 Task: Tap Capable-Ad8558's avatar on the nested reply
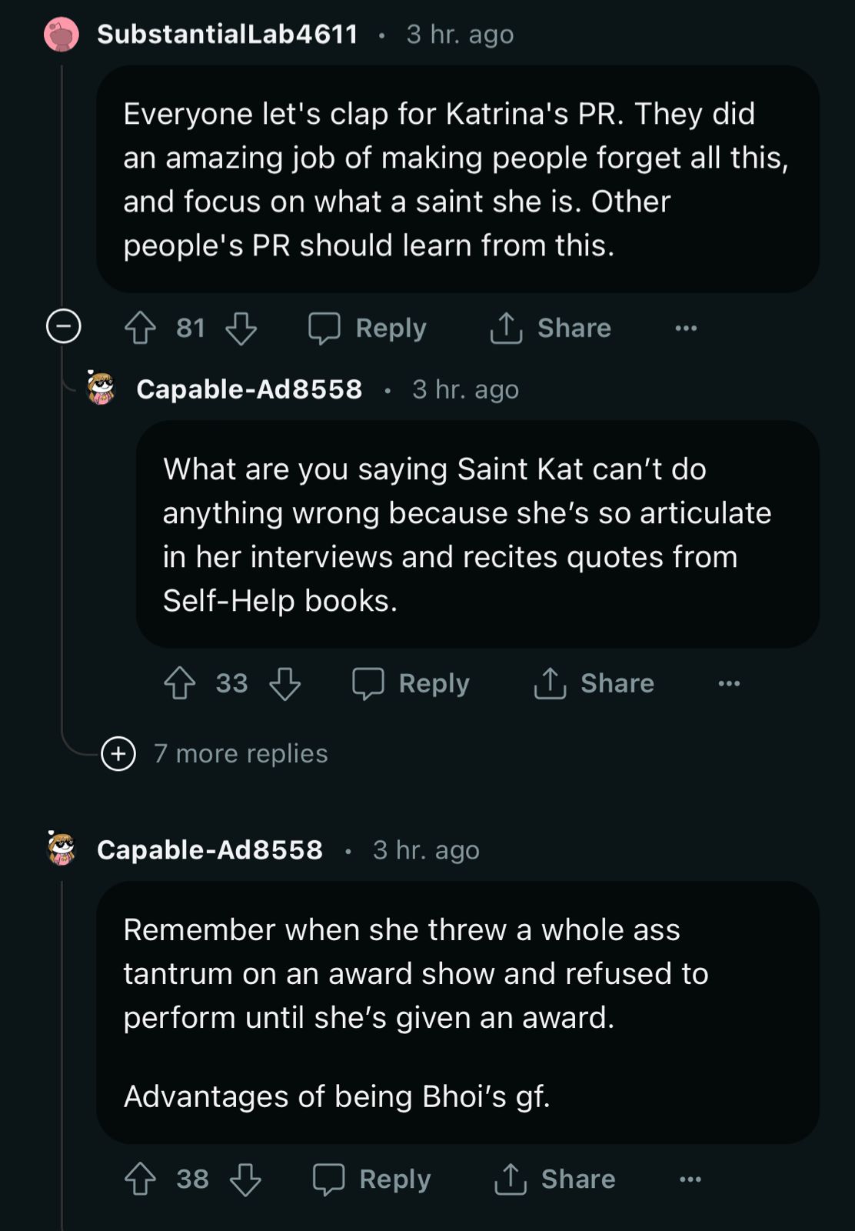[101, 389]
